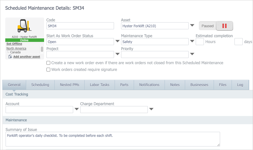Expand Start As Work Order Status dropdown
The width and height of the screenshot is (253, 150).
tap(118, 42)
